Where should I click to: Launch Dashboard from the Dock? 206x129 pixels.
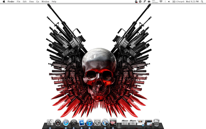[x=58, y=123]
